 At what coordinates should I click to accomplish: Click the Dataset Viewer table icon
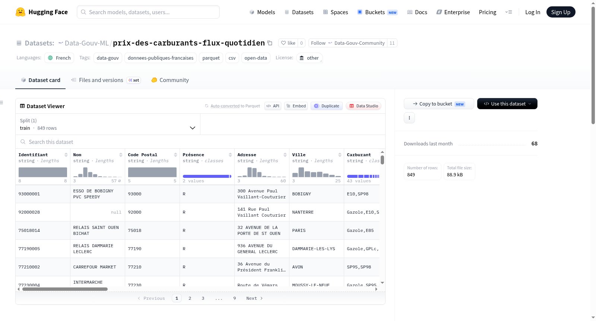tap(22, 106)
